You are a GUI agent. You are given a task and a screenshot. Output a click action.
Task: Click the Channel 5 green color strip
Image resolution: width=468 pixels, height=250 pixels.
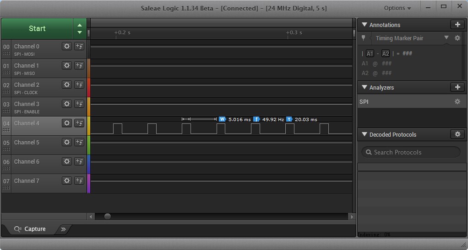89,145
